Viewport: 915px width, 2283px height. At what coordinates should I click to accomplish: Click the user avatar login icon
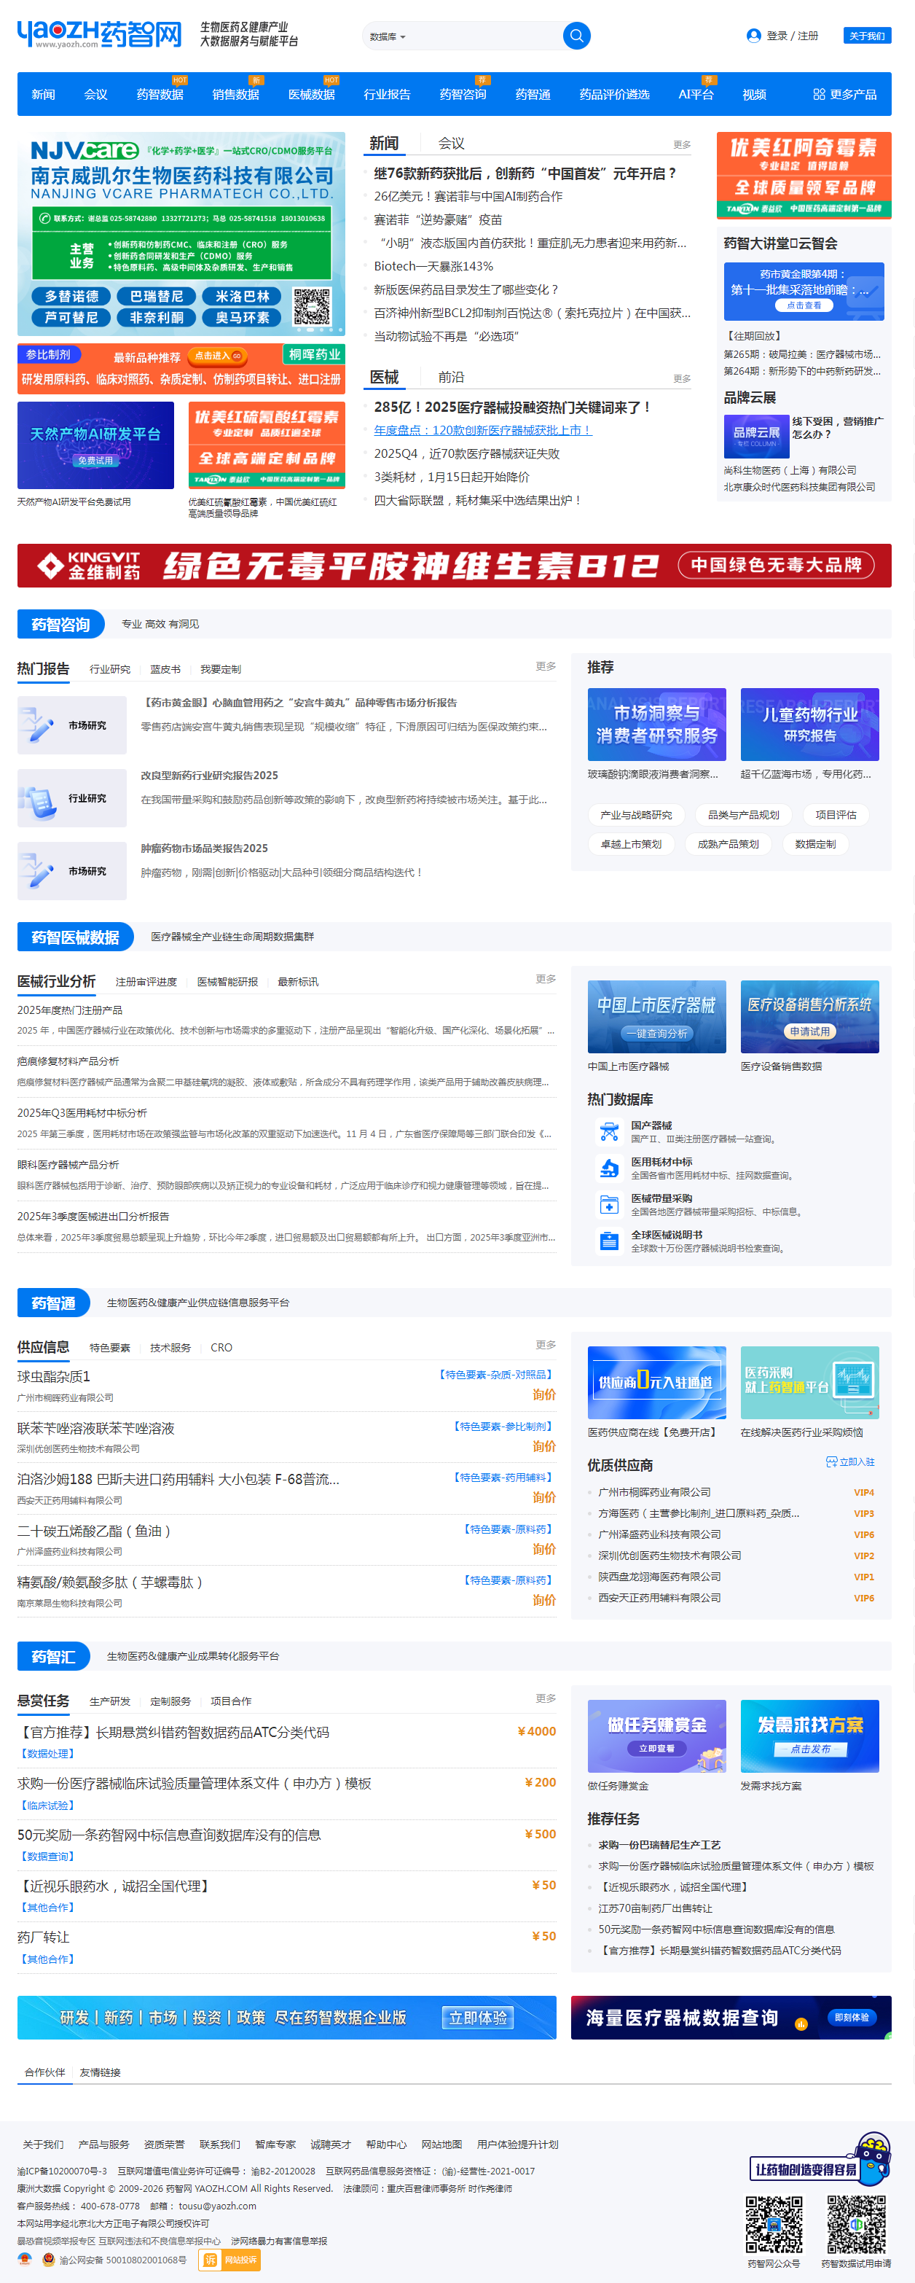[753, 36]
